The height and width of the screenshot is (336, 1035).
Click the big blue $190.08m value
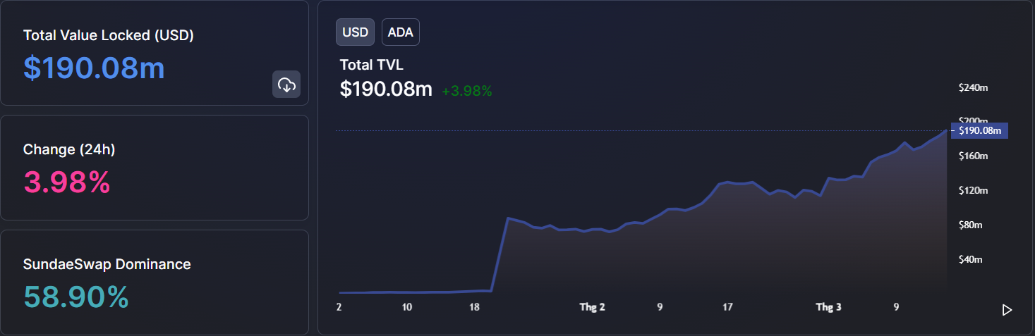[x=95, y=68]
